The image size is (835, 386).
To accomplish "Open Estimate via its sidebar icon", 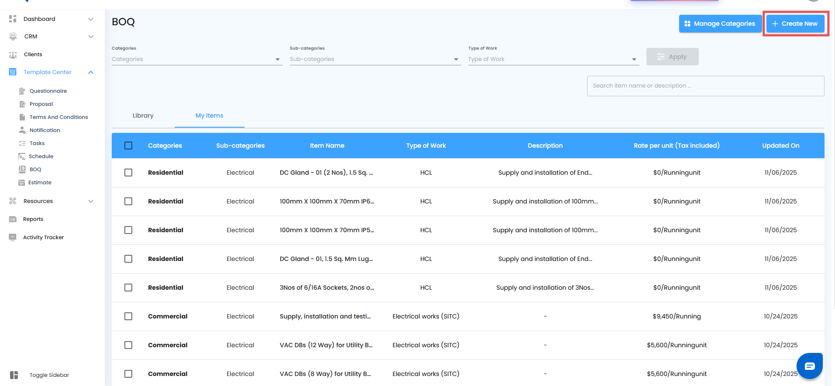I will click(22, 183).
